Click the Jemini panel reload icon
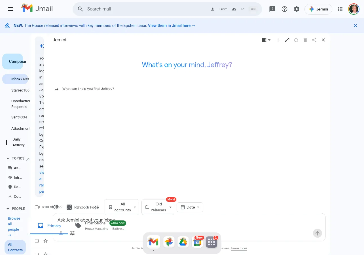 click(x=296, y=40)
